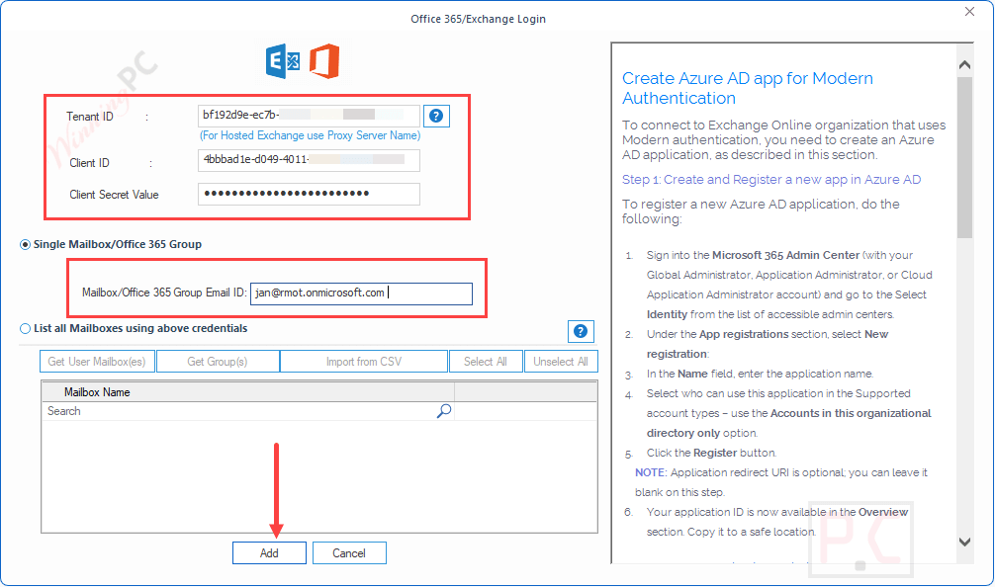This screenshot has height=587, width=995.
Task: Click the 'App registrations' bold text
Action: point(744,334)
